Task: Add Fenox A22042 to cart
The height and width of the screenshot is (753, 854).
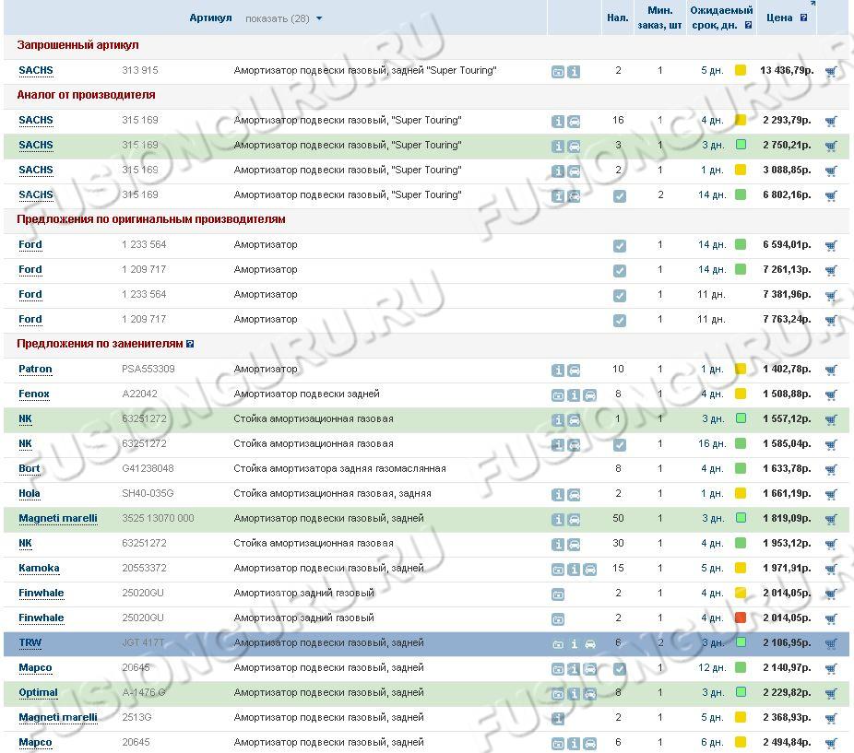Action: 831,394
